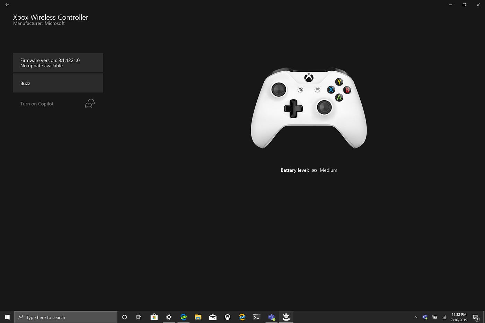Launch the Xbox app from the taskbar
Image resolution: width=485 pixels, height=323 pixels.
(228, 317)
